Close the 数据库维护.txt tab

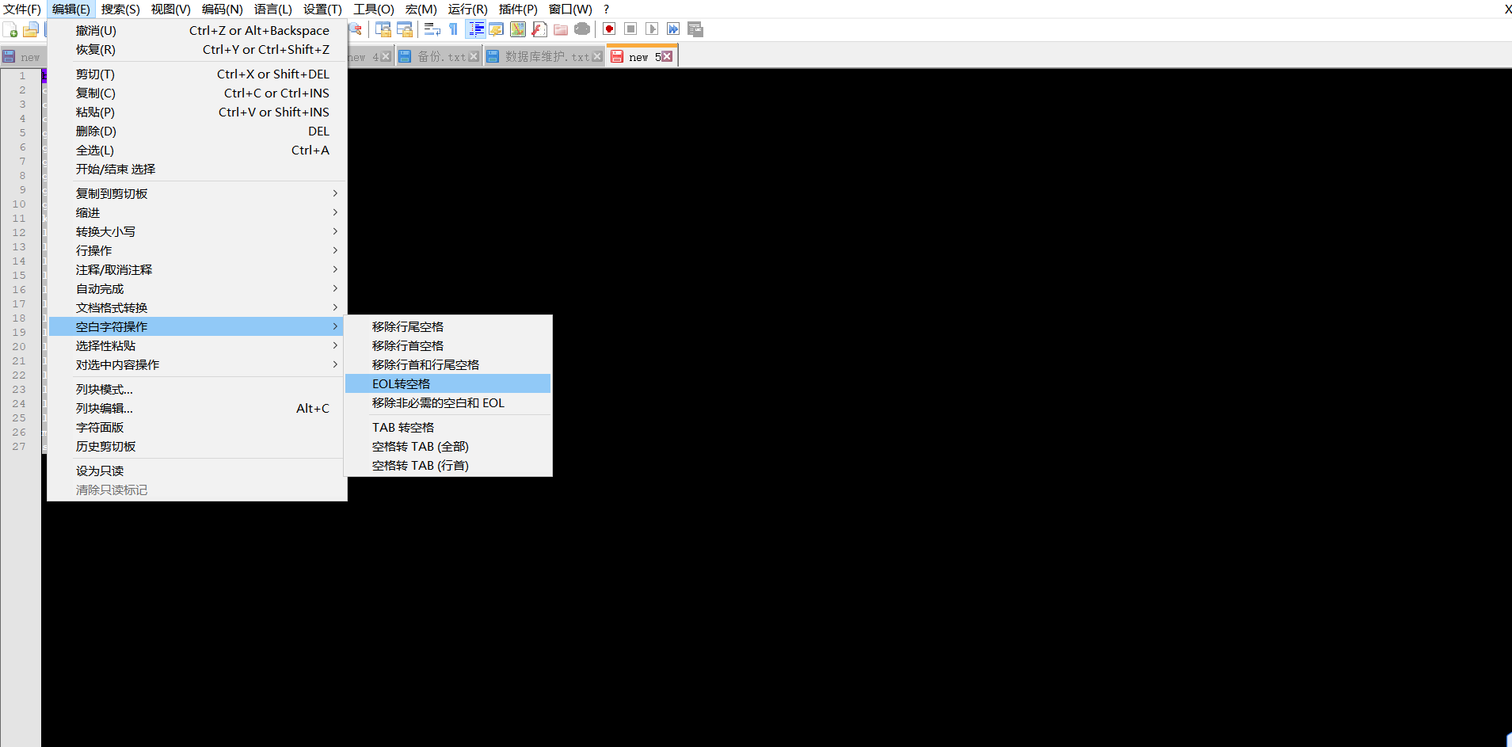click(x=597, y=56)
